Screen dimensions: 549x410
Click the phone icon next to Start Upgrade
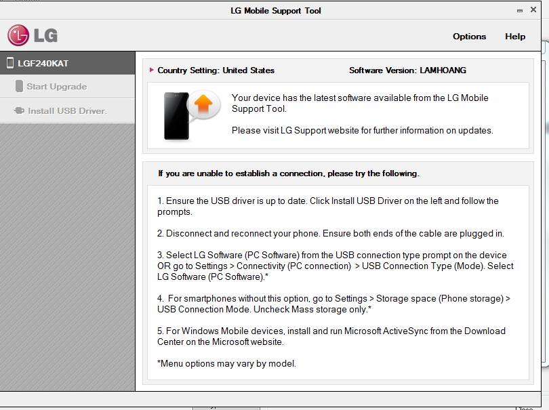click(19, 86)
